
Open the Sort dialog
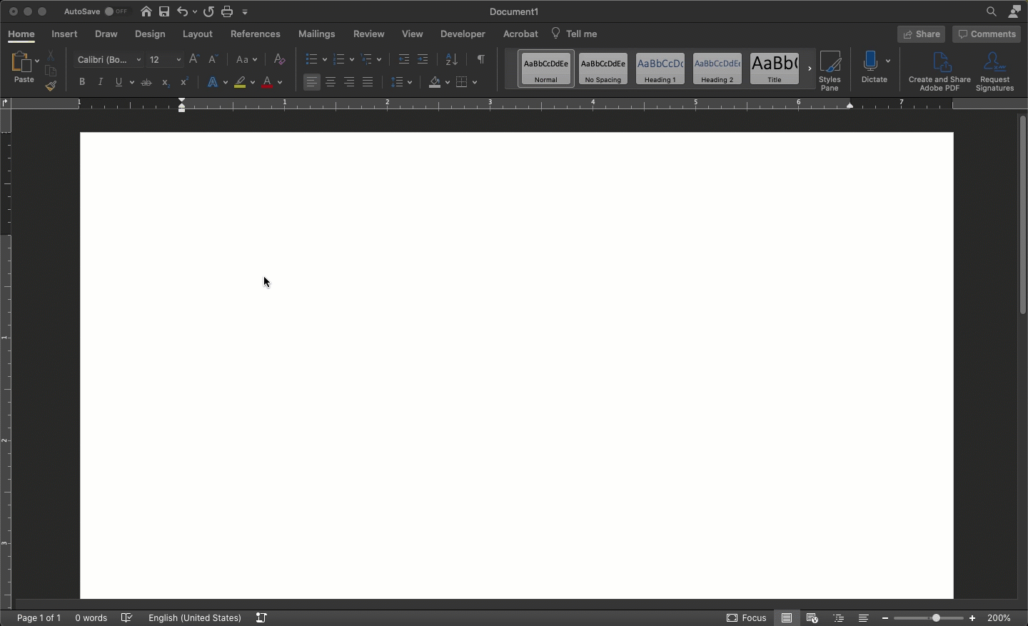(451, 60)
